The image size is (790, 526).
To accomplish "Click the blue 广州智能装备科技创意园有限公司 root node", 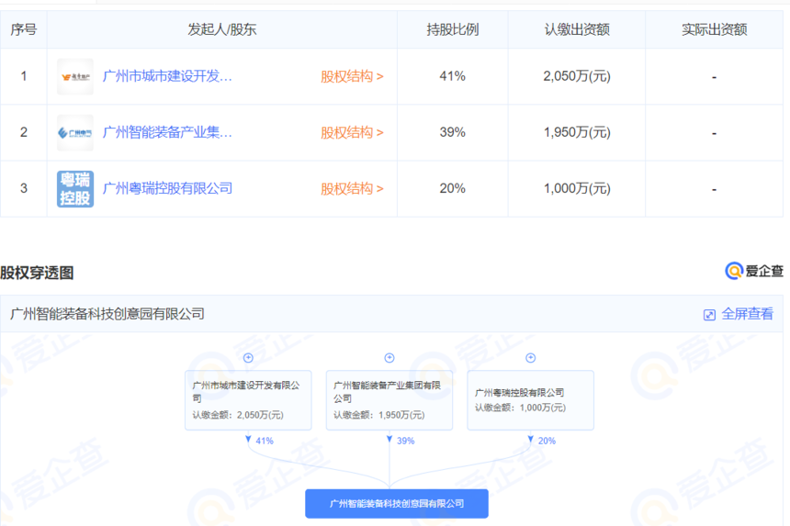I will click(x=397, y=503).
